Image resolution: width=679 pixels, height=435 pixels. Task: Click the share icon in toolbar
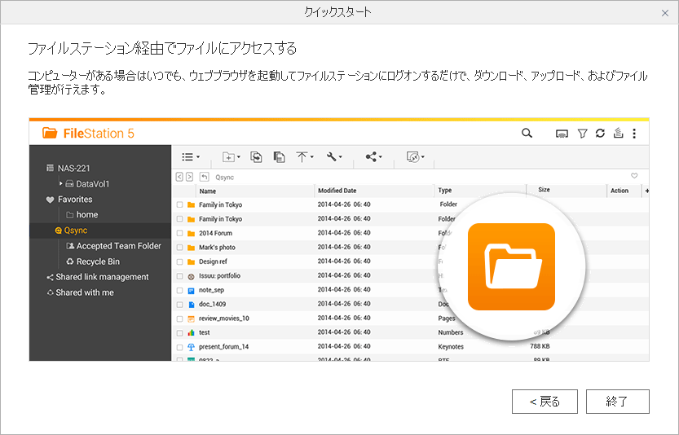pos(371,156)
